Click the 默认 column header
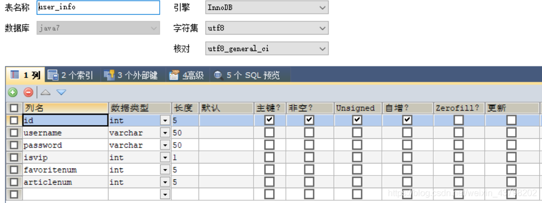The image size is (542, 203). pos(226,108)
